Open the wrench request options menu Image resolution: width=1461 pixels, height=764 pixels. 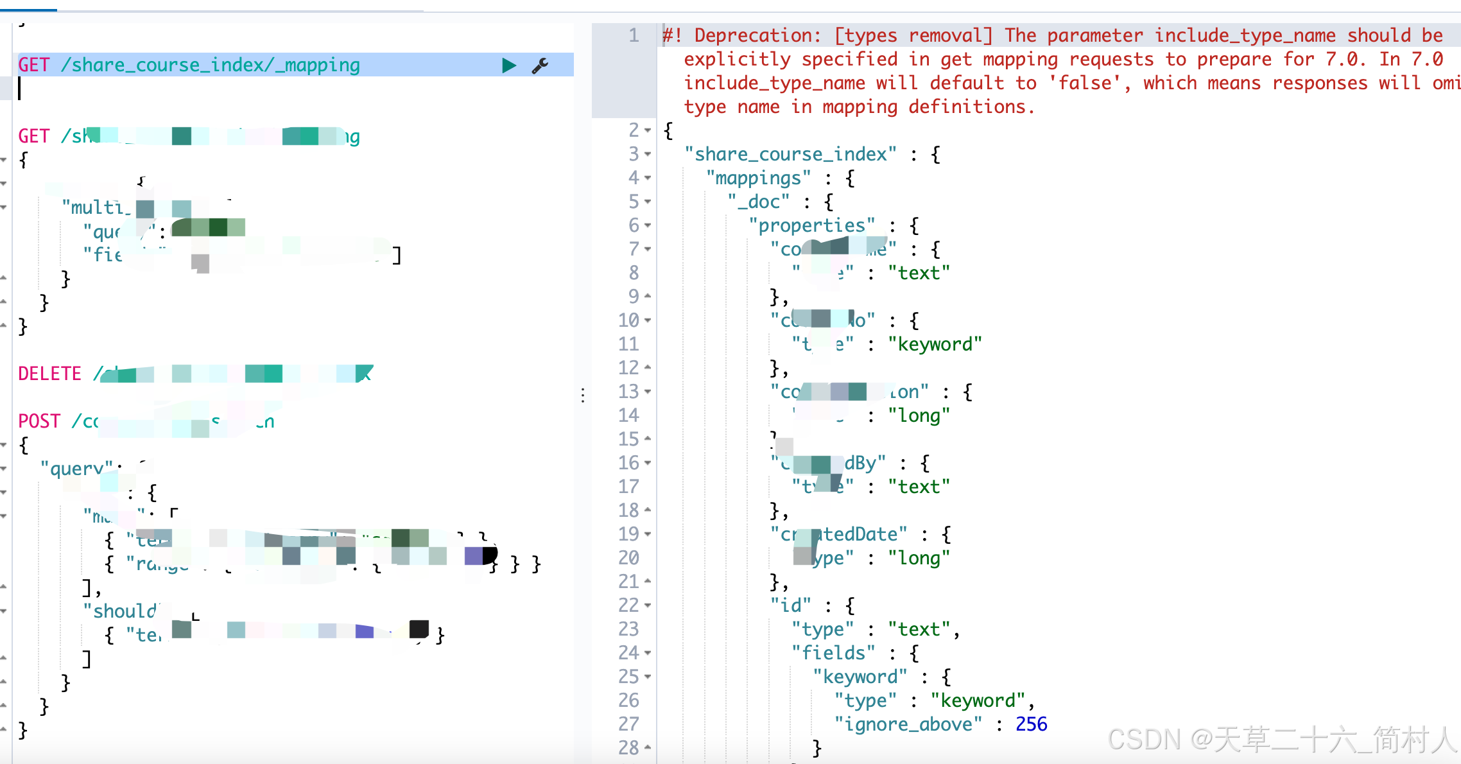(540, 64)
